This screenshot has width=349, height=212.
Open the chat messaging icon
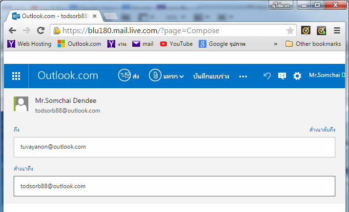[x=282, y=76]
